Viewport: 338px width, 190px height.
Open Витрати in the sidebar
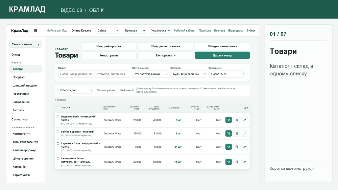[18, 110]
